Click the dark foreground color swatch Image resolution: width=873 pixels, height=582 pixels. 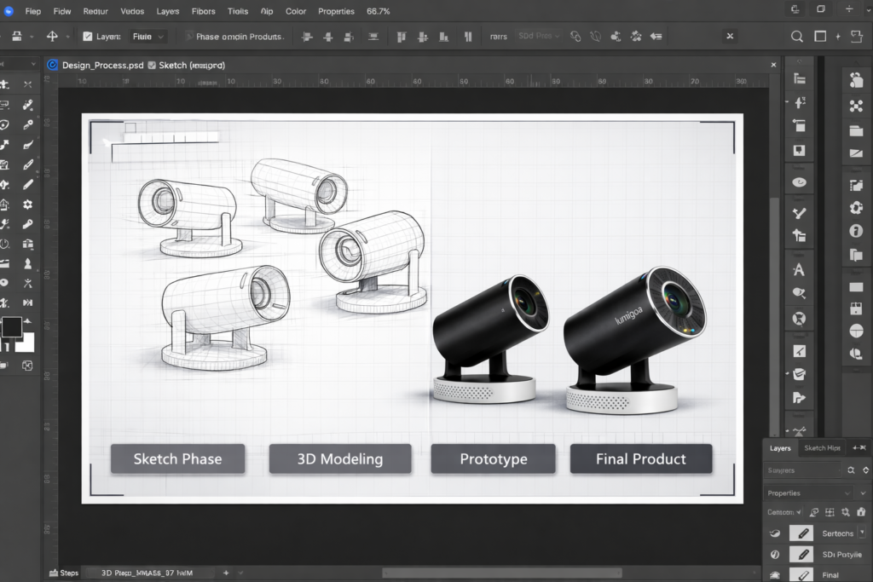click(x=12, y=327)
